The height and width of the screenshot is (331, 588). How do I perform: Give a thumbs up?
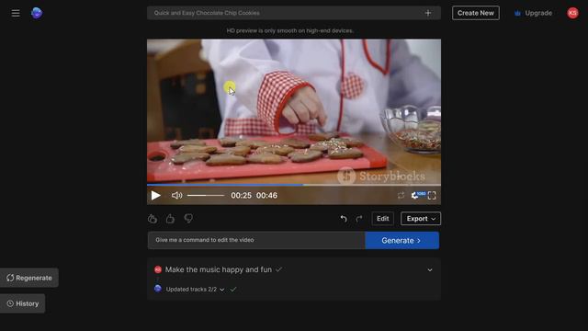tap(170, 219)
